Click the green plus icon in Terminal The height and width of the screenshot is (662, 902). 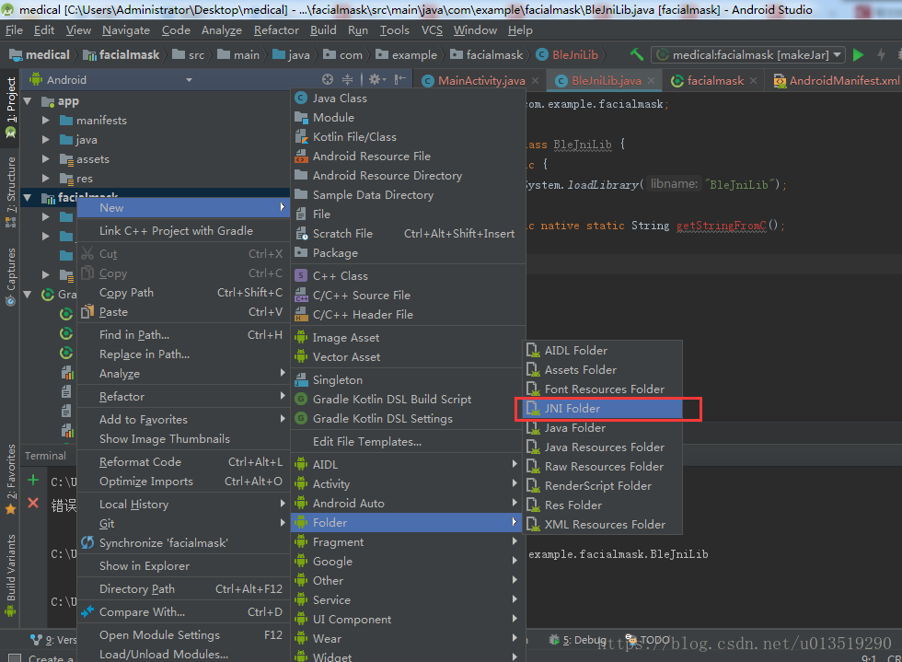click(x=33, y=480)
